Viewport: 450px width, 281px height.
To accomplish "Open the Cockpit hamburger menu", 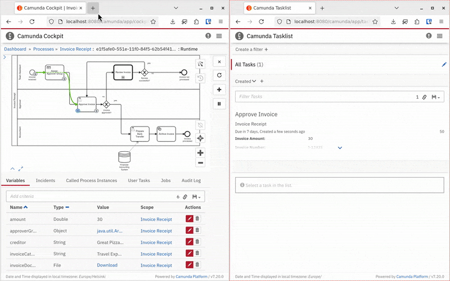I will coord(219,36).
